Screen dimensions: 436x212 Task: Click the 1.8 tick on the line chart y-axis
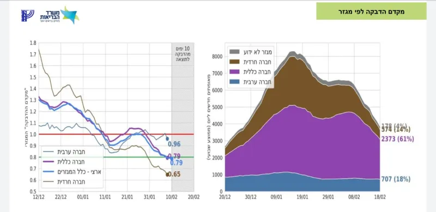click(33, 43)
